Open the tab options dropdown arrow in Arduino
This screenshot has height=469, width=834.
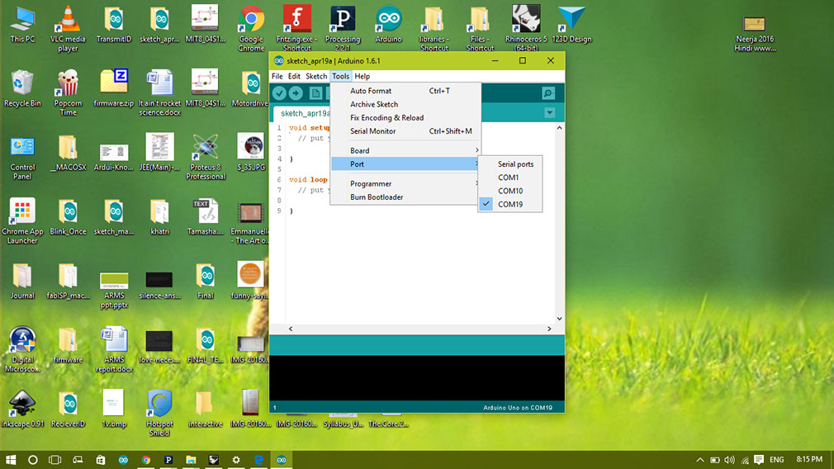[x=549, y=113]
